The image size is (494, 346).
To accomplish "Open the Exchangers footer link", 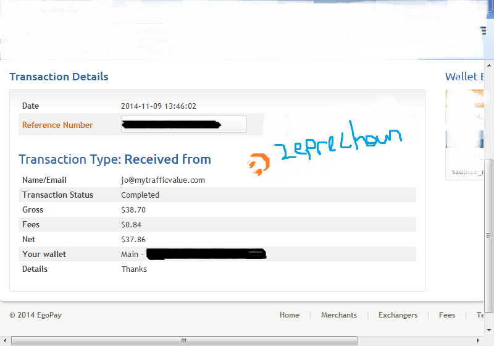I will (x=398, y=315).
